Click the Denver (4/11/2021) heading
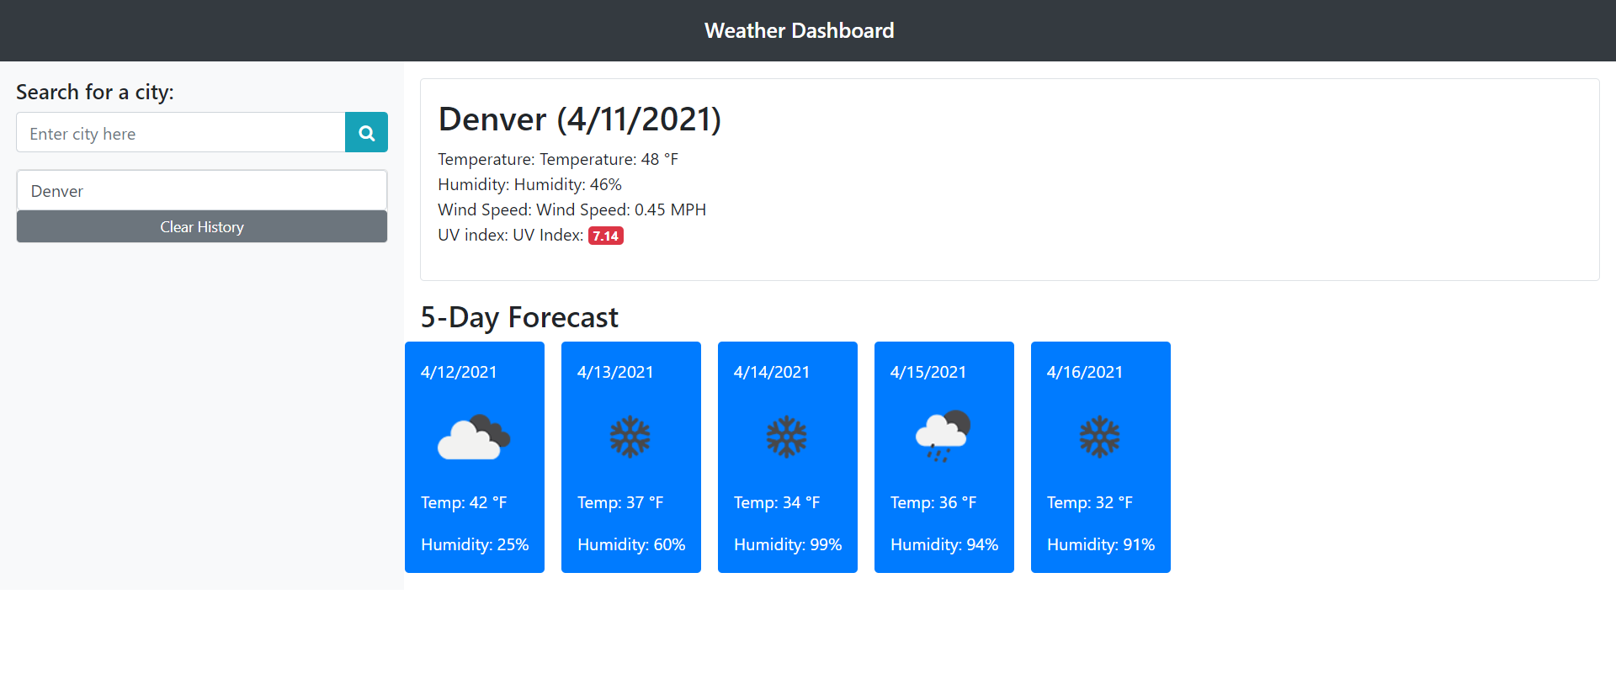This screenshot has height=700, width=1616. coord(580,119)
